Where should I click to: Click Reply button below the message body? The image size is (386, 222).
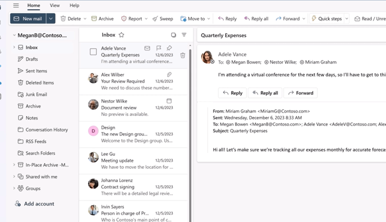[x=232, y=93]
